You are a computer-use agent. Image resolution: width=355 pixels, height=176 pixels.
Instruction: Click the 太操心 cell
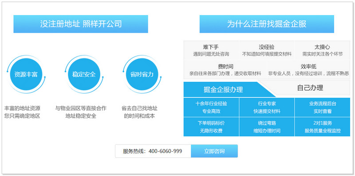(322, 50)
